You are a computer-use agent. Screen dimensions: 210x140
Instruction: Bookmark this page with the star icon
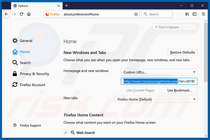pyautogui.click(x=136, y=14)
